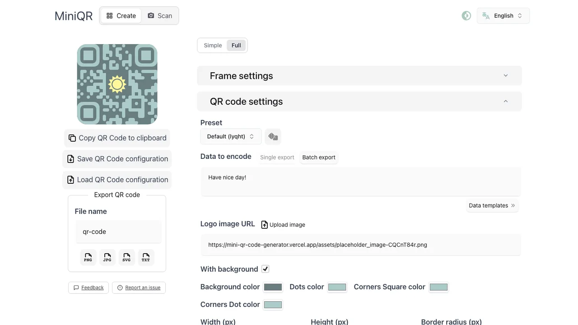
Task: Switch to the Scan tab
Action: tap(160, 16)
